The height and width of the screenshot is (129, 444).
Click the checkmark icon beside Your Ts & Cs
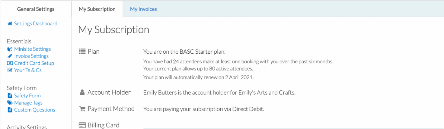10,70
